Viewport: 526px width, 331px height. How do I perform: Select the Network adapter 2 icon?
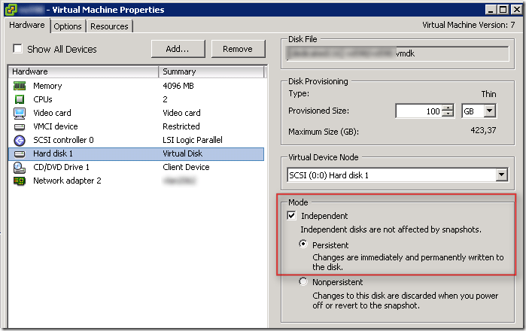pyautogui.click(x=20, y=181)
